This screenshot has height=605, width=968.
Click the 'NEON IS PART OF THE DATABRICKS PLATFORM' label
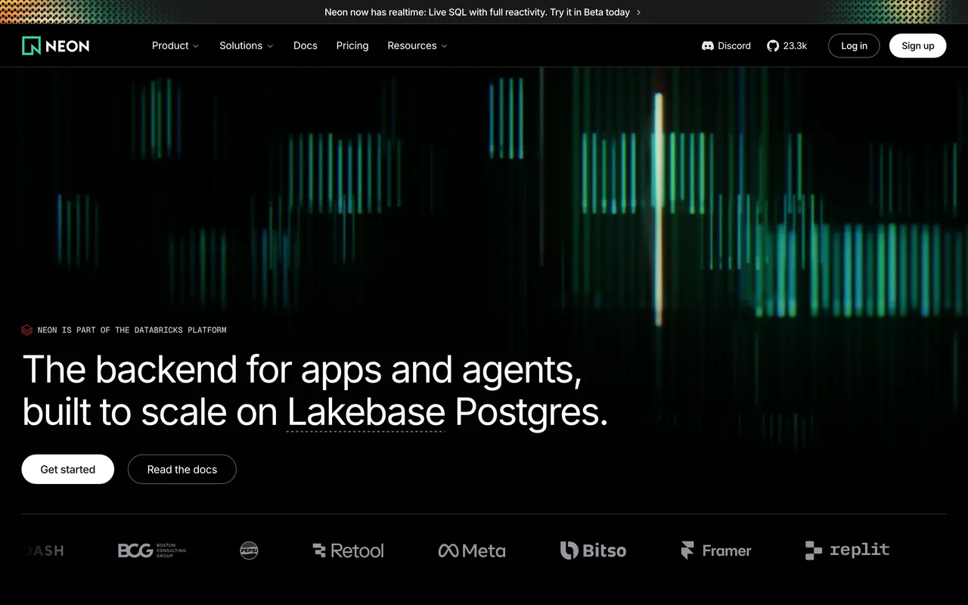132,330
